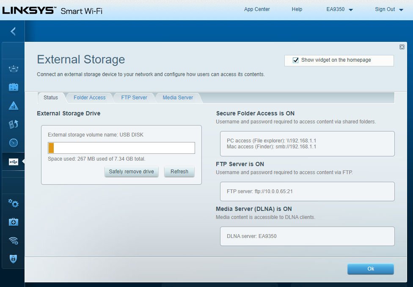This screenshot has height=287, width=413.
Task: Switch to the FTP Server tab
Action: point(134,98)
